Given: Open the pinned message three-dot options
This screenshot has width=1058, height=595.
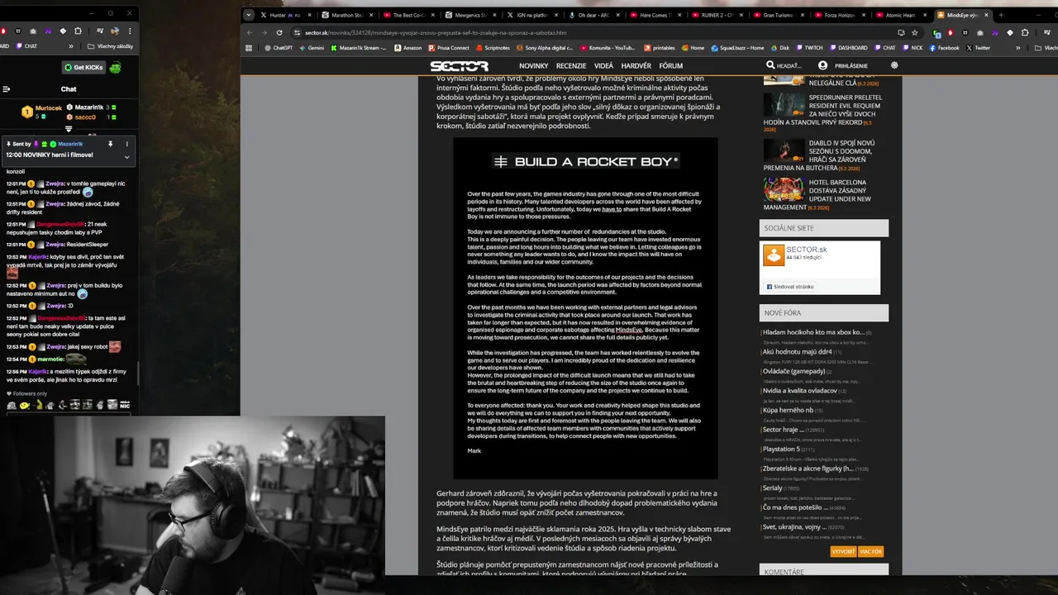Looking at the screenshot, I should point(126,144).
